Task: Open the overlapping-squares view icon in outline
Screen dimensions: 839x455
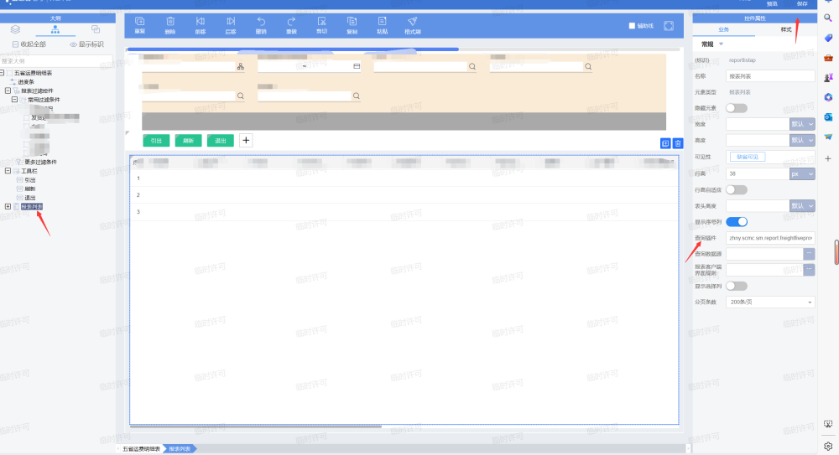Action: 96,29
